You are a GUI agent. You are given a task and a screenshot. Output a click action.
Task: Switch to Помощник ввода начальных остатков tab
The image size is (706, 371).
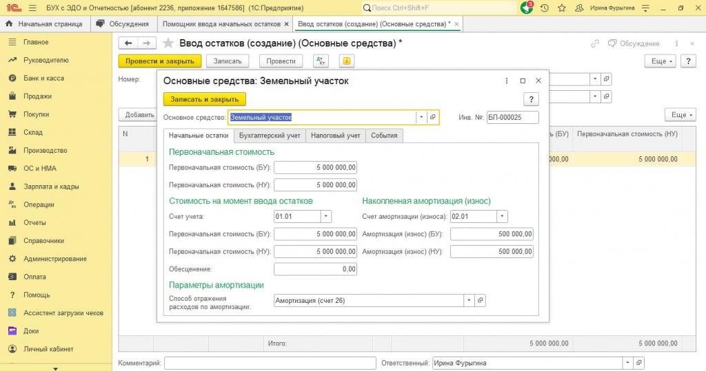pos(221,24)
